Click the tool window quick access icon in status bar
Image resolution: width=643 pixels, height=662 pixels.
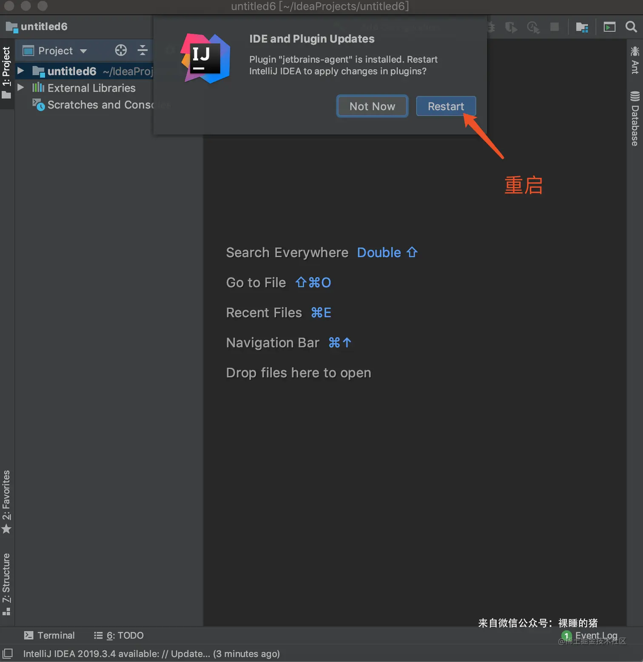(8, 653)
